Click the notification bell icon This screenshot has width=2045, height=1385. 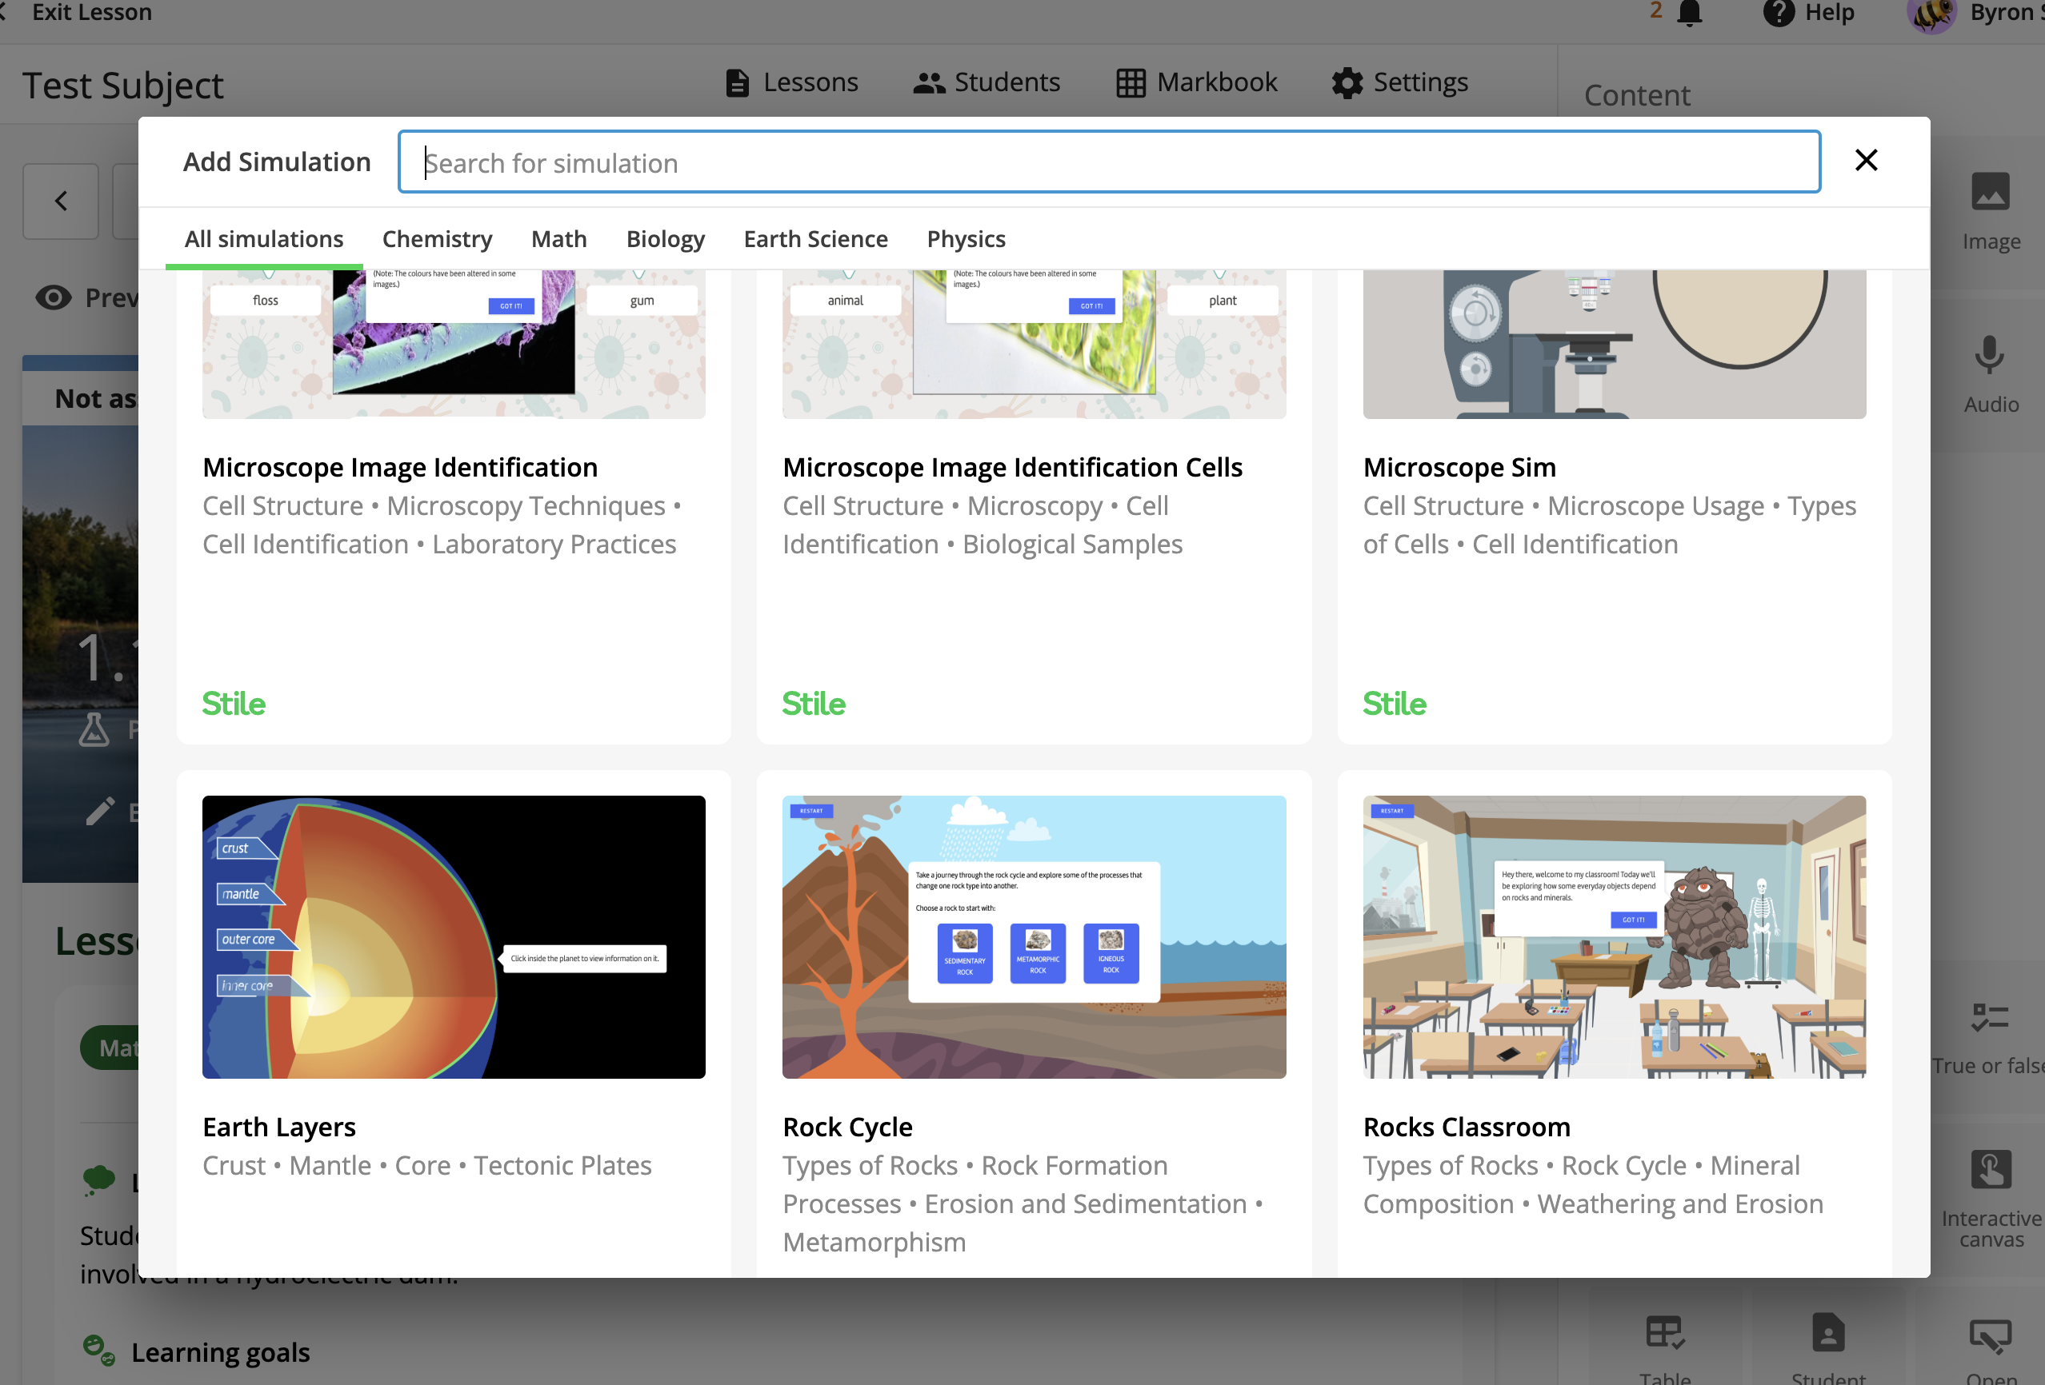tap(1689, 13)
